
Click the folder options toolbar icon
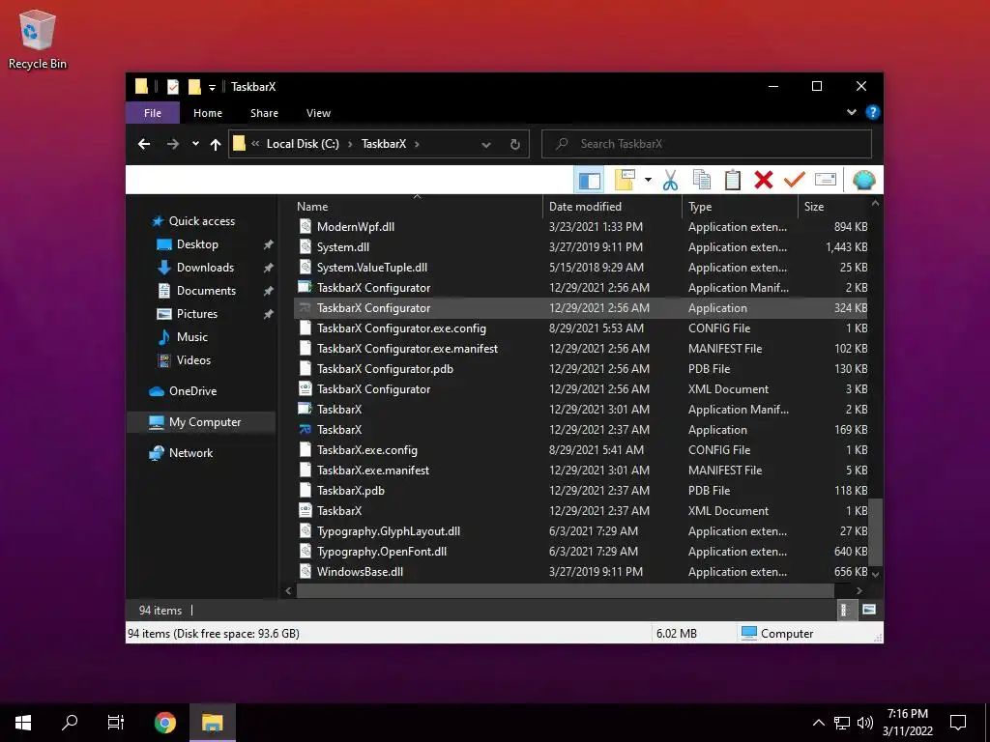click(x=625, y=180)
